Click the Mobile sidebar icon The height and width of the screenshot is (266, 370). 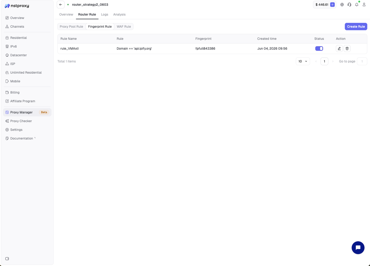pyautogui.click(x=7, y=81)
